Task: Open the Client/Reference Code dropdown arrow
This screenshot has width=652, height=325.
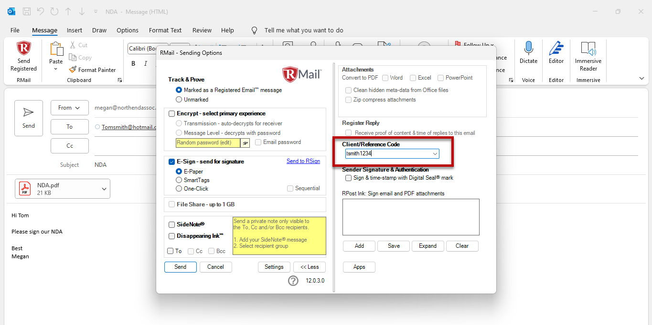Action: [435, 154]
